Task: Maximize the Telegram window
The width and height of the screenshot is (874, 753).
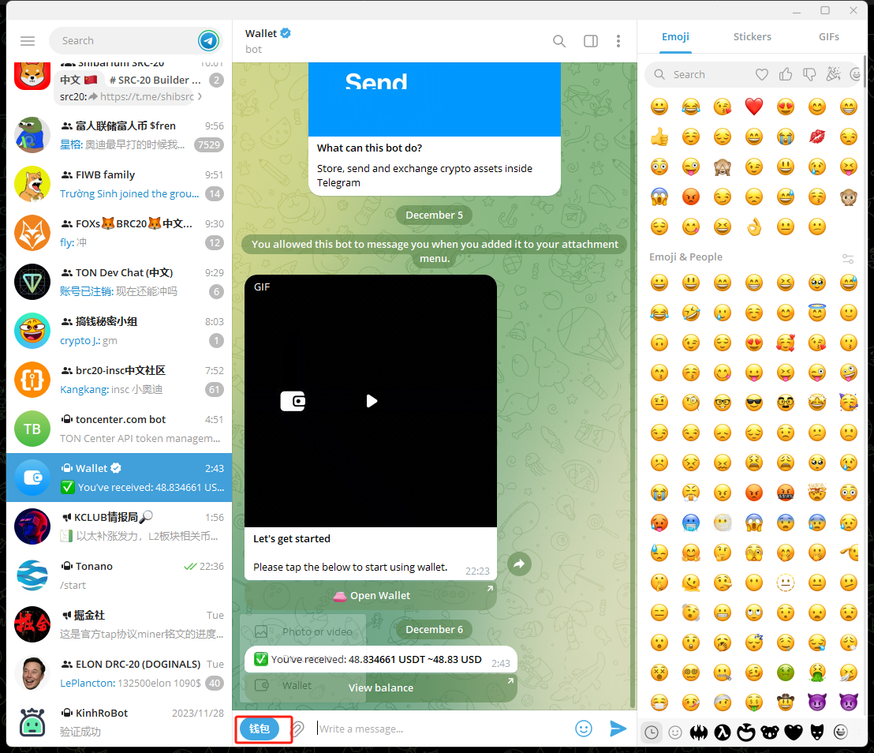Action: click(825, 10)
